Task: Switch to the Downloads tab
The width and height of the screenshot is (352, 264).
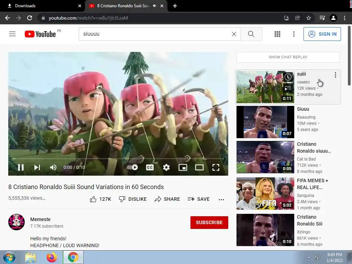Action: [42, 6]
